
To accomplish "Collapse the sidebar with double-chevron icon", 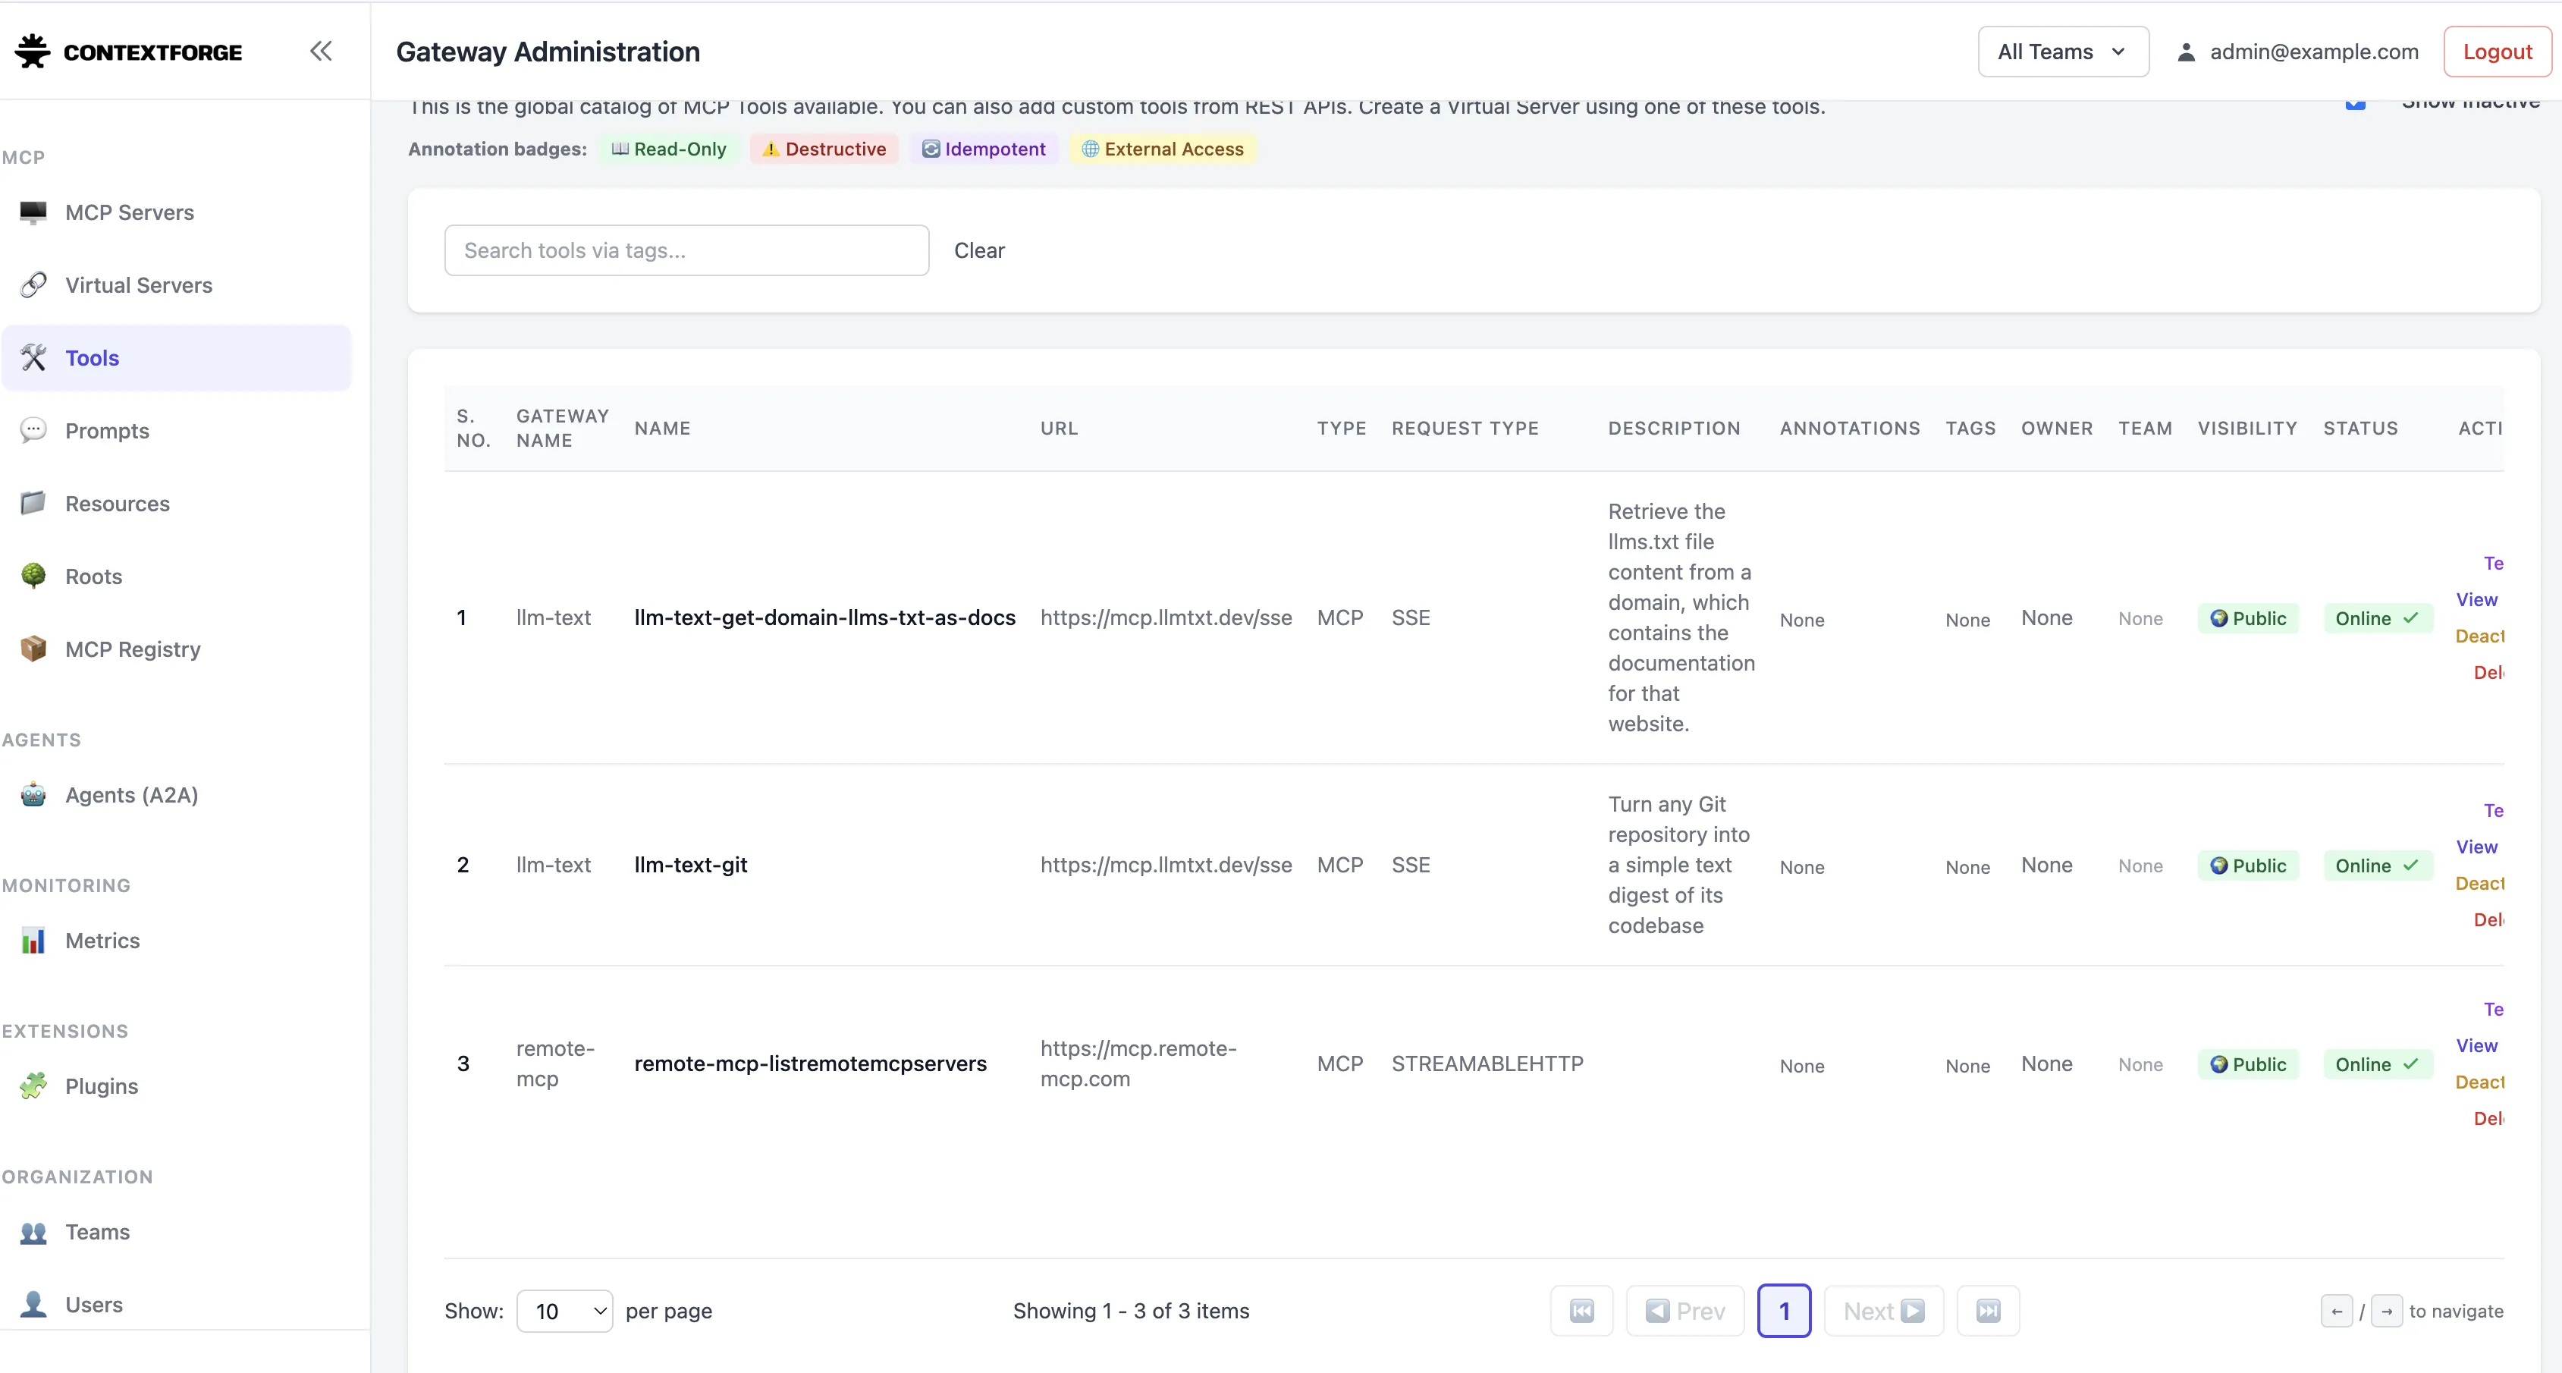I will (320, 51).
